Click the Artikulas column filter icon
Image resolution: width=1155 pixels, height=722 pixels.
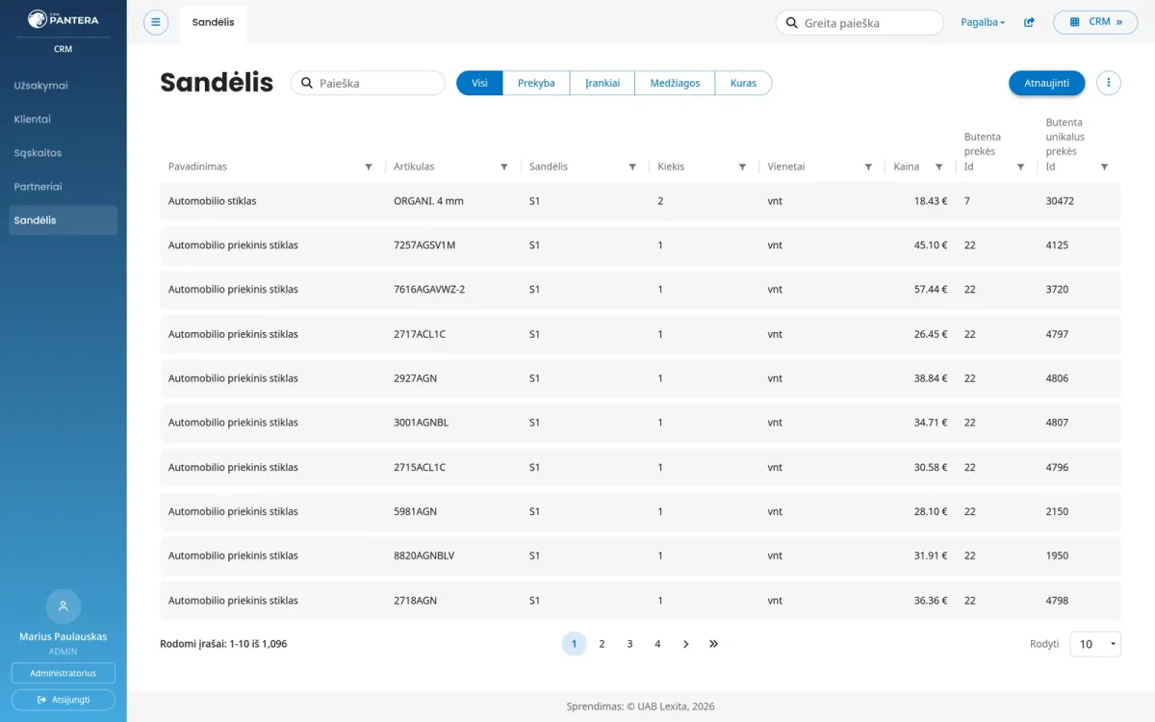[504, 167]
